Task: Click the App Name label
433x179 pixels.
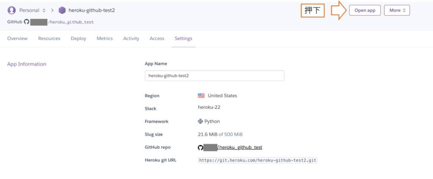Action: [156, 64]
